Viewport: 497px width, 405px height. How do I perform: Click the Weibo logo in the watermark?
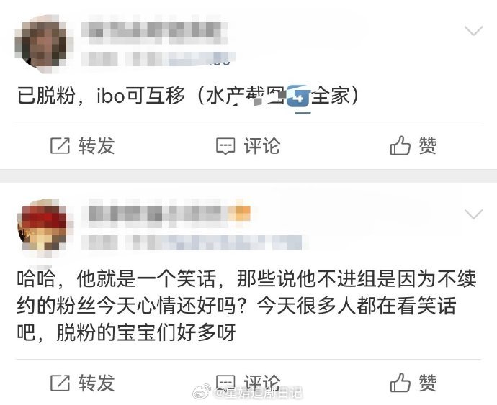point(202,392)
